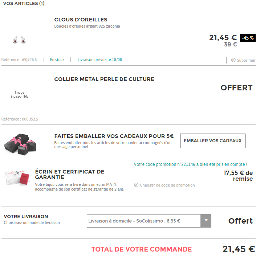Click the Faites Emballer Vos Cadeaux heading
This screenshot has width=264, height=257.
click(x=114, y=136)
